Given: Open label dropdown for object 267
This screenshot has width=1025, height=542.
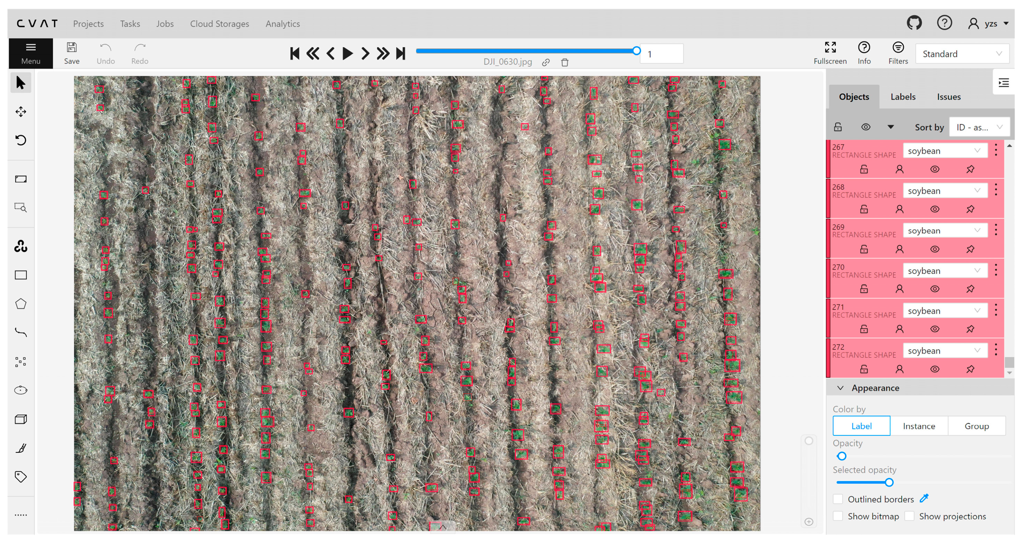Looking at the screenshot, I should click(x=944, y=151).
